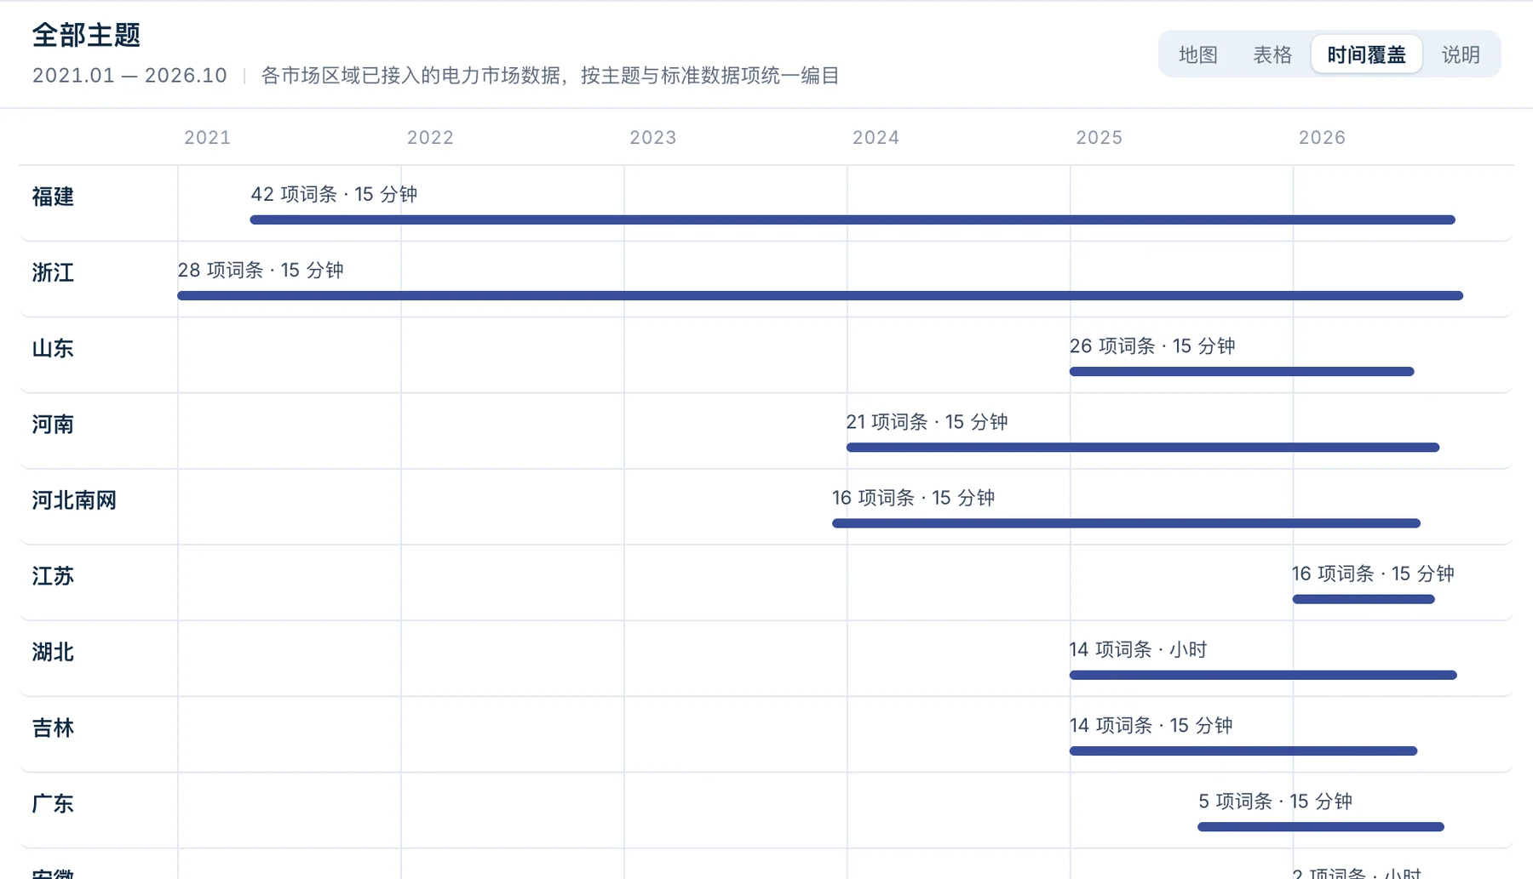Click the 2021.01 — 2026.10 date range
The width and height of the screenshot is (1533, 879).
pyautogui.click(x=129, y=76)
